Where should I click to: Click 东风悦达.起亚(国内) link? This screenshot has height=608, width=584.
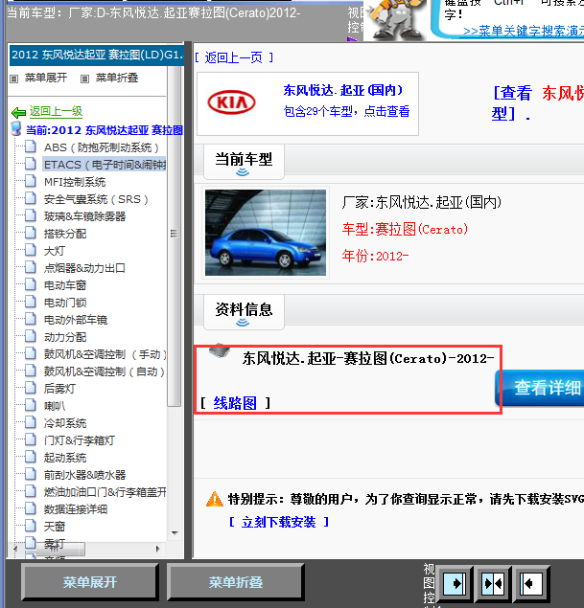[343, 90]
